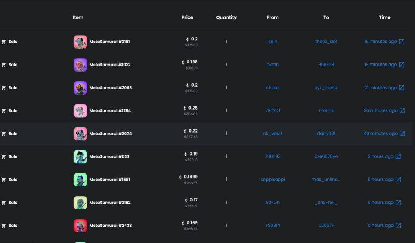The width and height of the screenshot is (415, 243).
Task: Click the cart Sale icon for MetaSamurai #539
Action: 4,156
